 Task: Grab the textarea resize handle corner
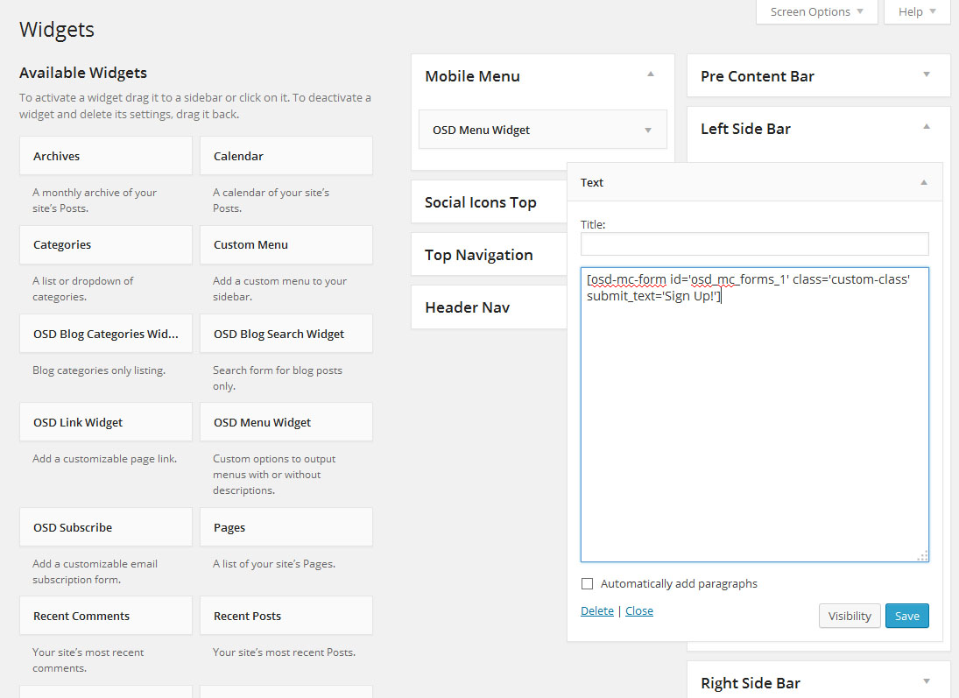click(x=923, y=556)
